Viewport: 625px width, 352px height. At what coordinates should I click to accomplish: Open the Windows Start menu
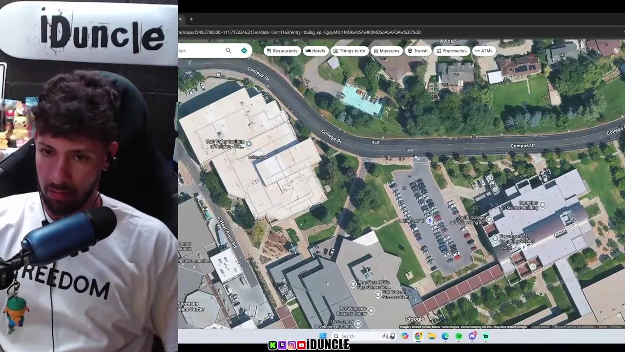click(323, 336)
